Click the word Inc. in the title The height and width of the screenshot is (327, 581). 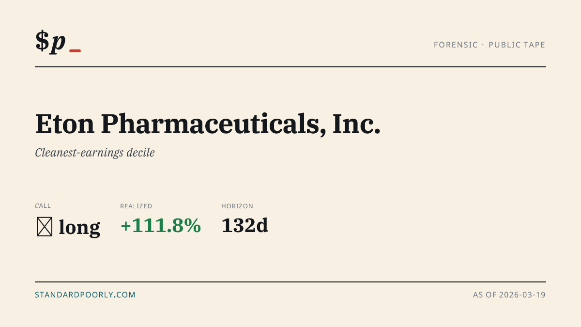point(356,124)
